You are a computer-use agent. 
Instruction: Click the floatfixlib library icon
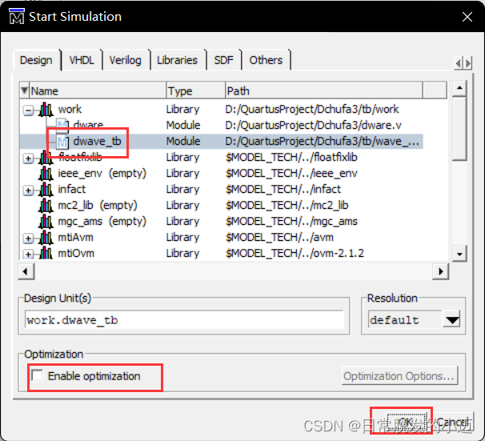pos(46,158)
